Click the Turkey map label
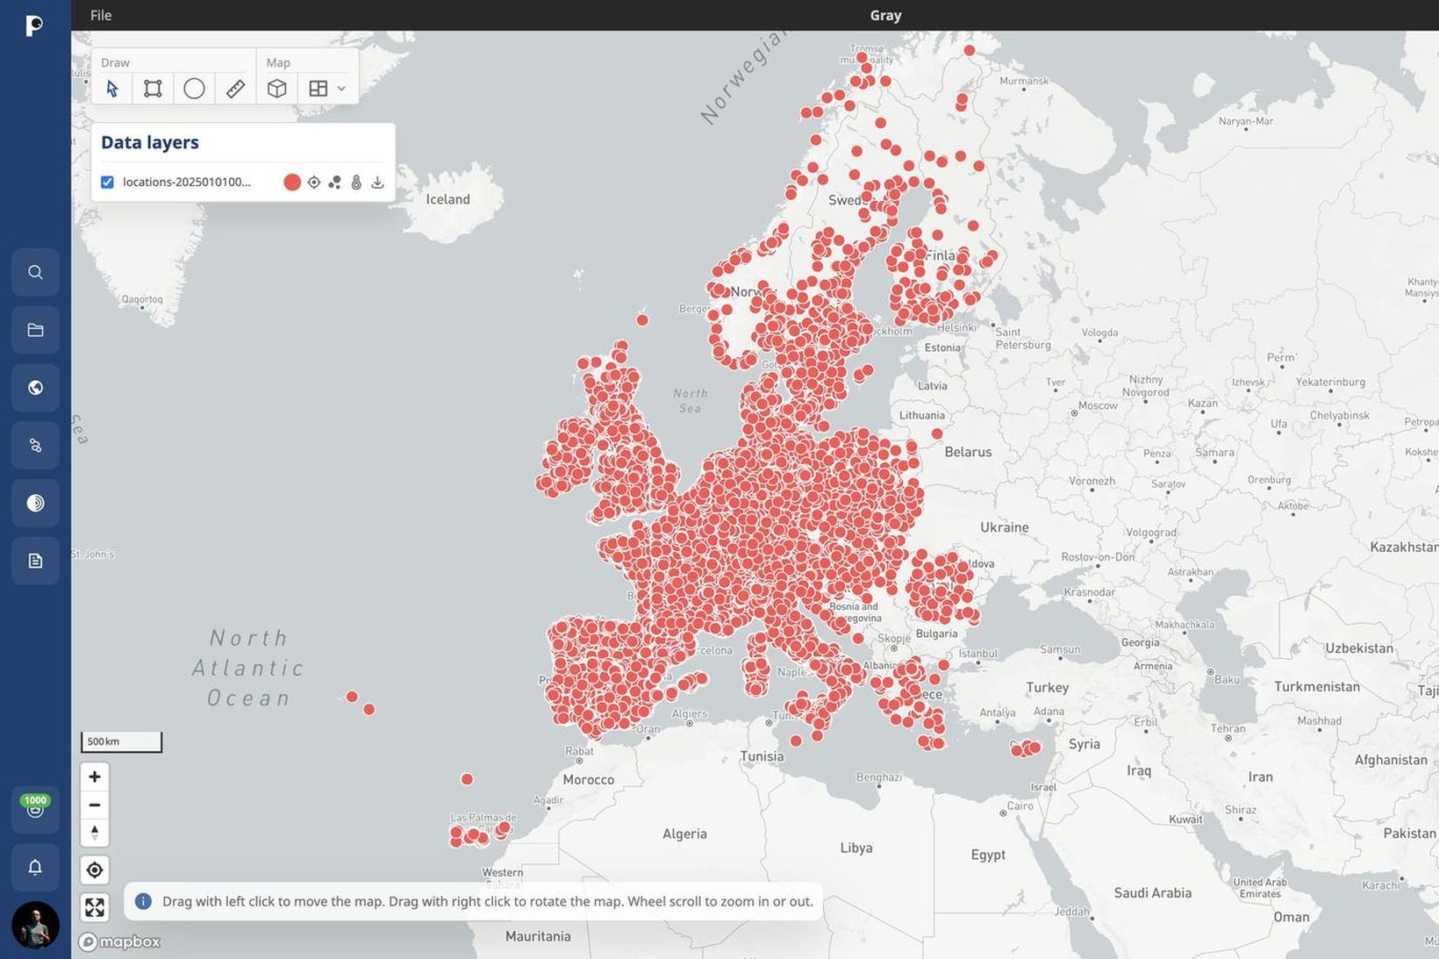 point(1047,688)
